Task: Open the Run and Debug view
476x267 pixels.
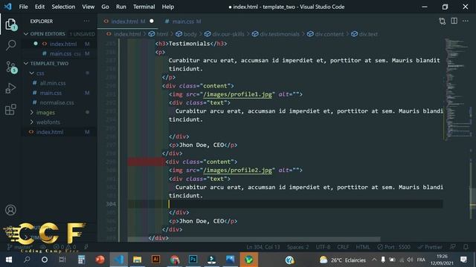Action: pos(10,88)
